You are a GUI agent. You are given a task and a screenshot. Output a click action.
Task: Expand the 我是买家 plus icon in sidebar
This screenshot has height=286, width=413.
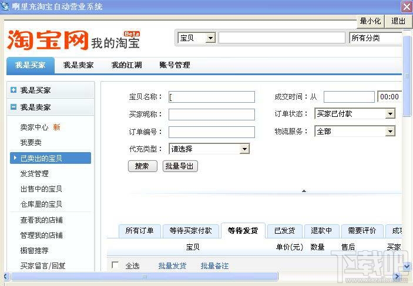(14, 90)
